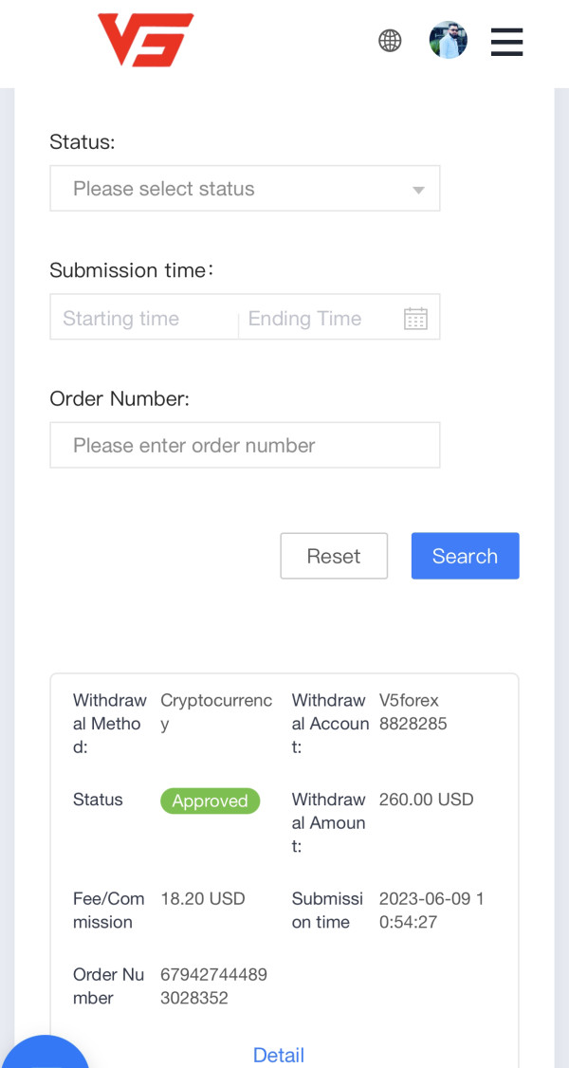Click the 18.20 USD fee value
The image size is (569, 1068).
click(203, 898)
